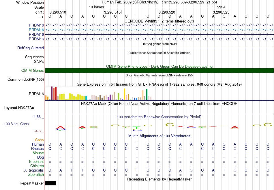Viewport: 274px width, 190px height.
Task: Click the Scale label
Action: [x=39, y=7]
